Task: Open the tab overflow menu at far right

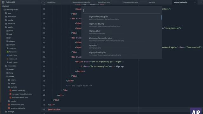Action: 202,2
